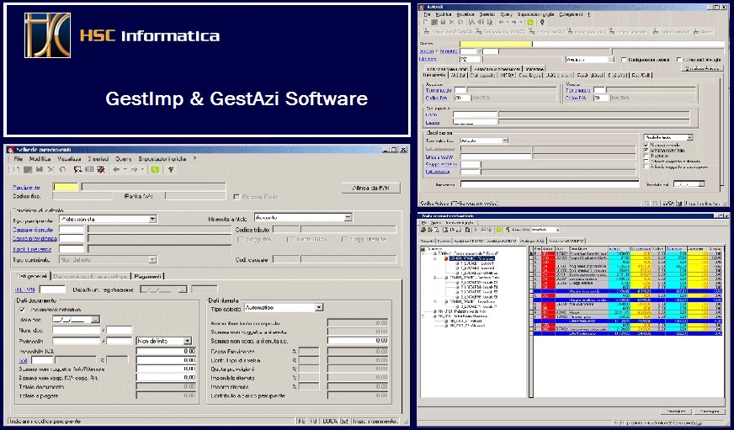Click the Delete X icon in Schede percipienti toolbar
The height and width of the screenshot is (430, 734).
point(51,169)
